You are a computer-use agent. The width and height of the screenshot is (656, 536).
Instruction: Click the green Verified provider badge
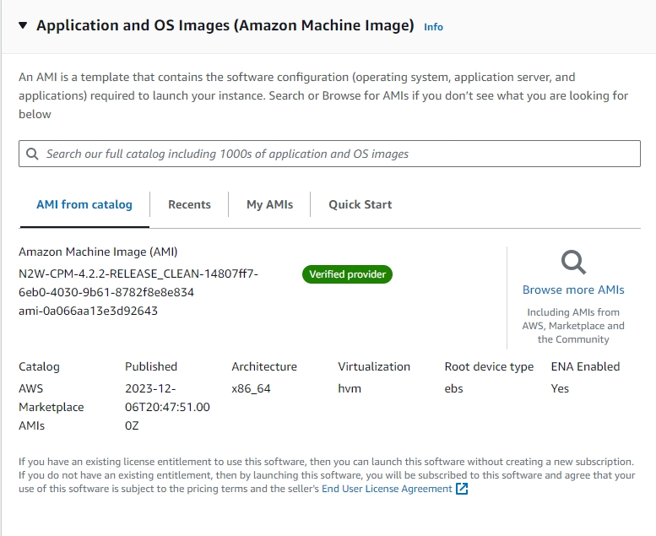click(347, 274)
